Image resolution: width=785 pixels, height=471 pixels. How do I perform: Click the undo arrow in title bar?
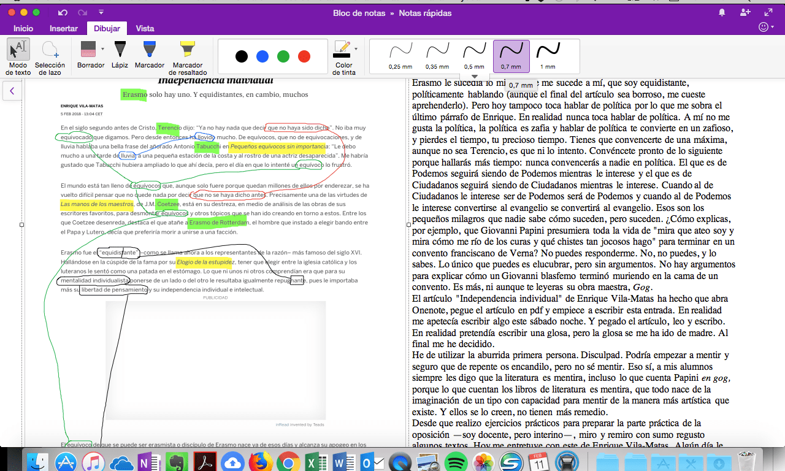point(63,12)
